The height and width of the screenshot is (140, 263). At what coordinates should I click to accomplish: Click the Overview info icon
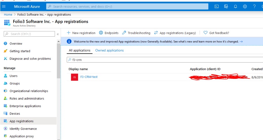point(5,43)
